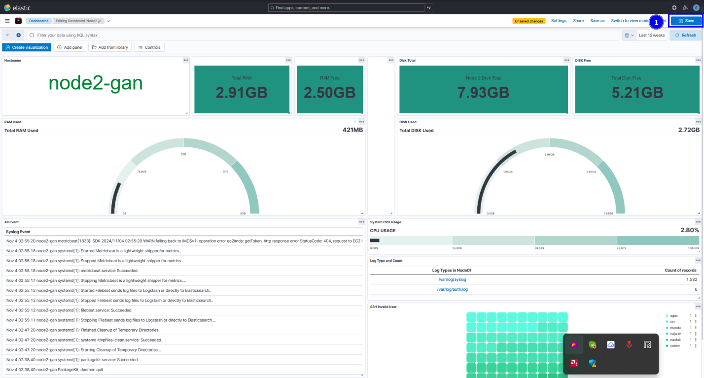Toggle the yuhen series visibility in the legend
The image size is (704, 378).
(675, 345)
